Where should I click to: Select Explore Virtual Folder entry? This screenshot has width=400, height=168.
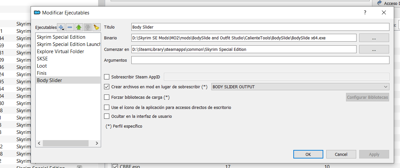[x=68, y=52]
